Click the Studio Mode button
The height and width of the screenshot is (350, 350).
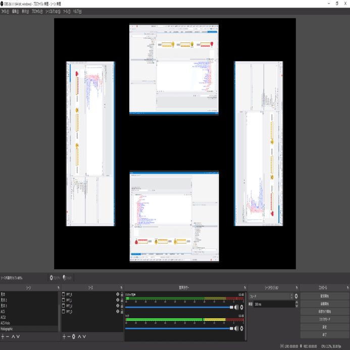click(x=325, y=319)
